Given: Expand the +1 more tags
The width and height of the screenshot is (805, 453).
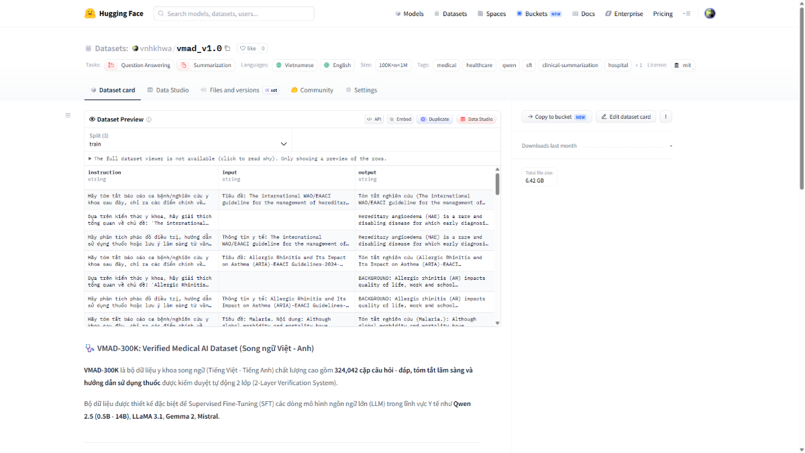Looking at the screenshot, I should (x=639, y=65).
